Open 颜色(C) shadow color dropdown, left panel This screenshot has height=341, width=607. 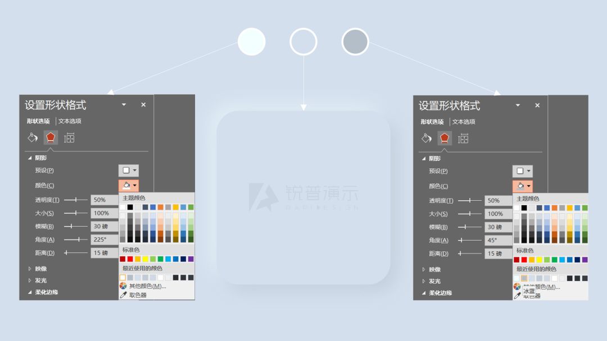tap(129, 186)
